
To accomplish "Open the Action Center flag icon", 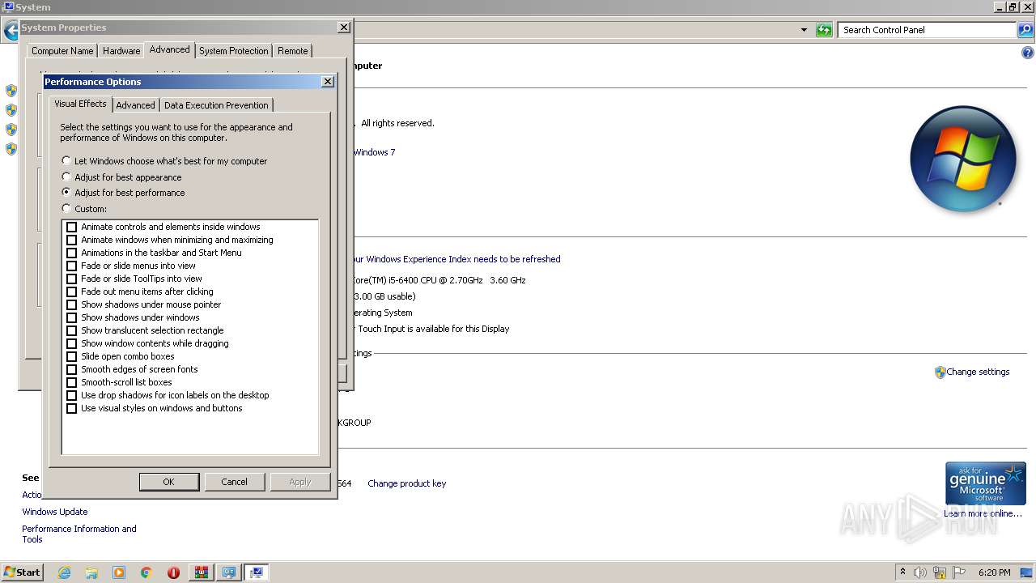I will (x=959, y=572).
